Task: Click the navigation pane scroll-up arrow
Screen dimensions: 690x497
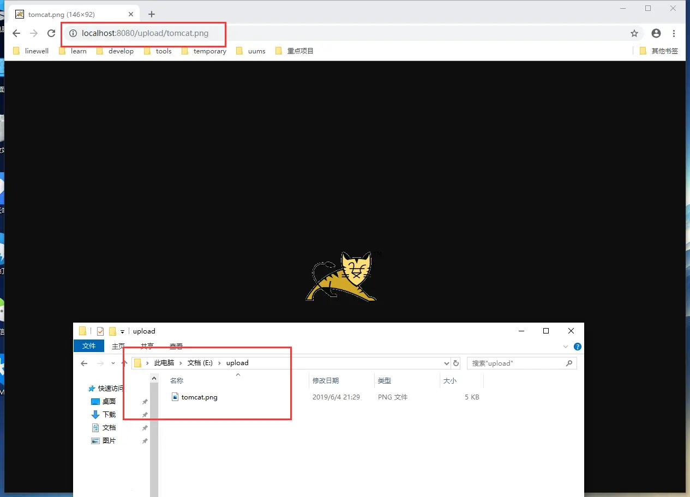Action: (x=154, y=378)
